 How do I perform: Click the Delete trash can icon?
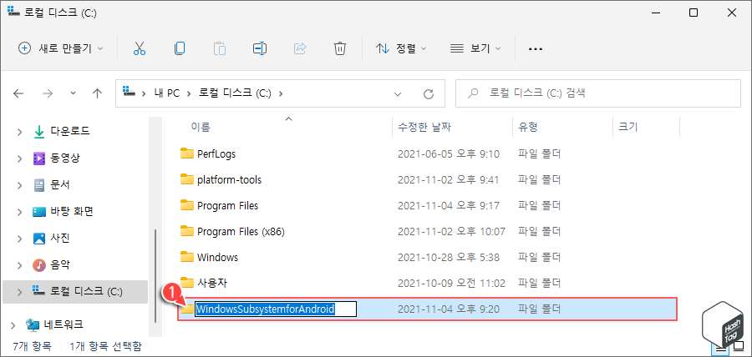coord(339,48)
